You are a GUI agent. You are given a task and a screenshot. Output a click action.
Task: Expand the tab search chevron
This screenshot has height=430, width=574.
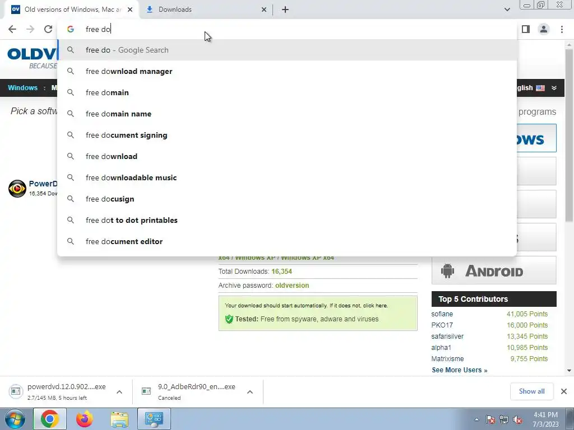click(x=507, y=10)
